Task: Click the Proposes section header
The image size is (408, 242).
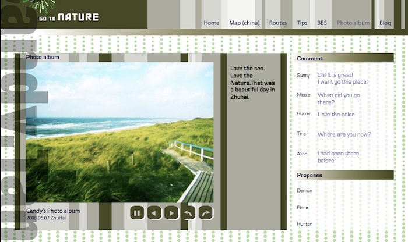Action: coord(344,175)
